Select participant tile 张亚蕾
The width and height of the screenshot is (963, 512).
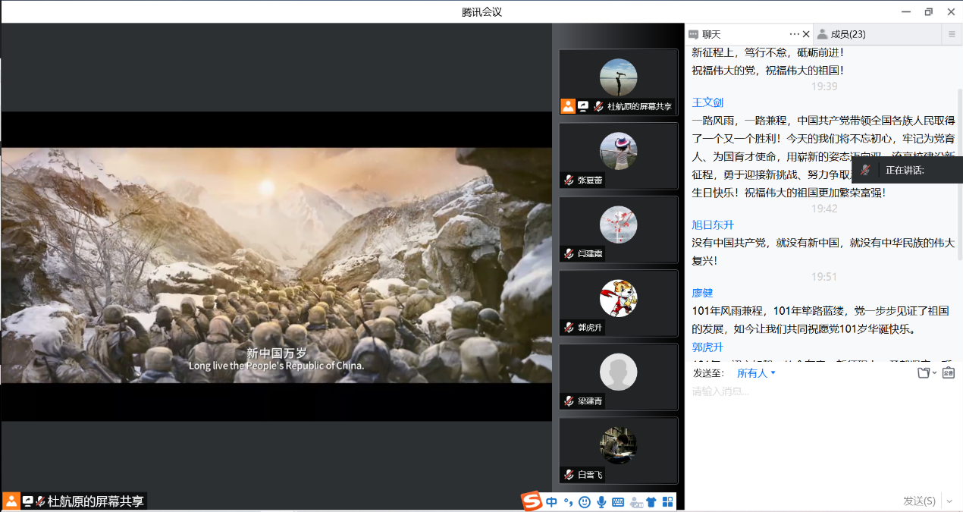[x=618, y=155]
